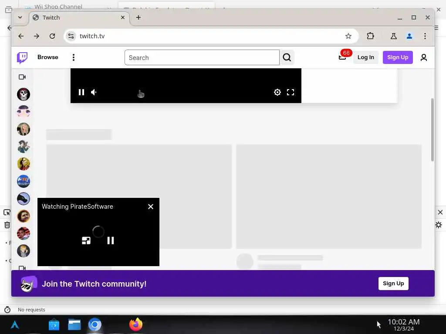This screenshot has width=446, height=334.
Task: Click the followed channels camera icon in sidebar
Action: [22, 77]
